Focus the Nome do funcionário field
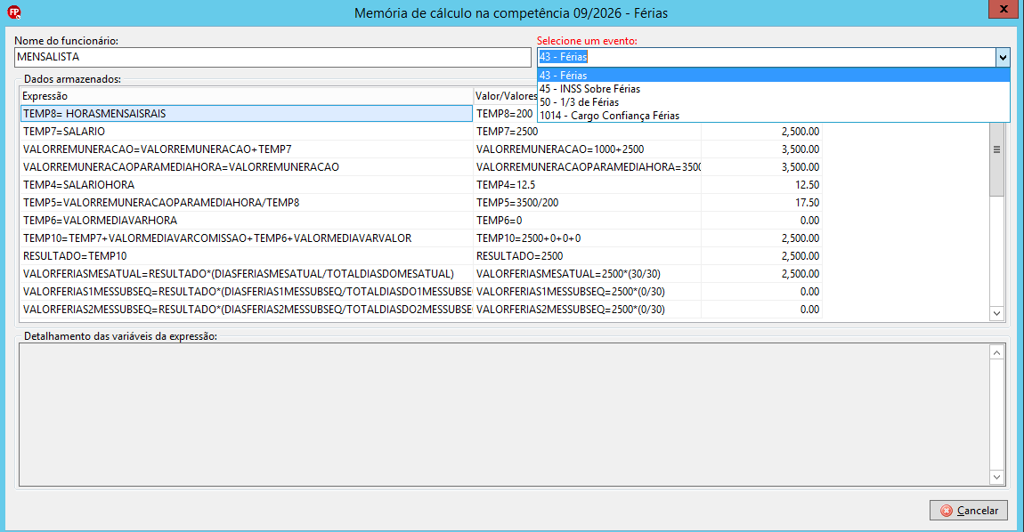Image resolution: width=1024 pixels, height=532 pixels. click(x=273, y=58)
